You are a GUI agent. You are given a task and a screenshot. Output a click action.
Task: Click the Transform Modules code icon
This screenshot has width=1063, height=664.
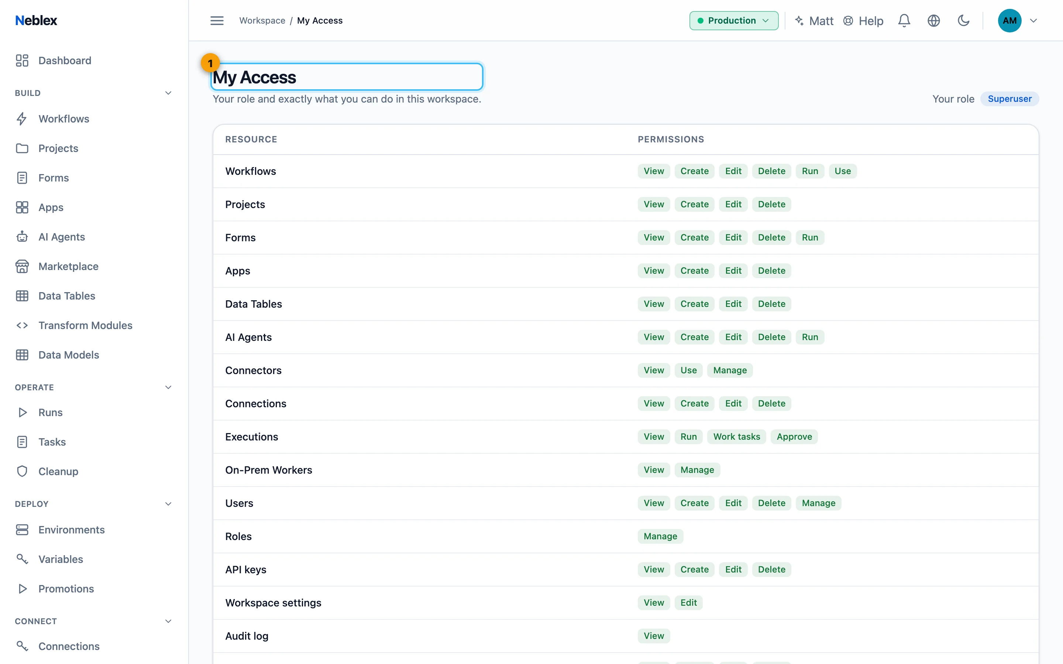click(22, 325)
